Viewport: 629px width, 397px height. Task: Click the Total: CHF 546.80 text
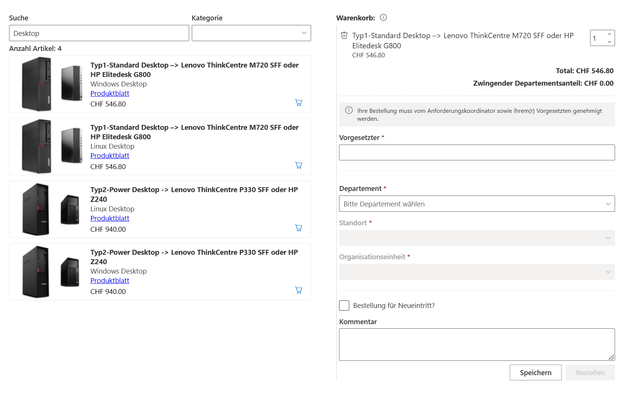coord(584,71)
